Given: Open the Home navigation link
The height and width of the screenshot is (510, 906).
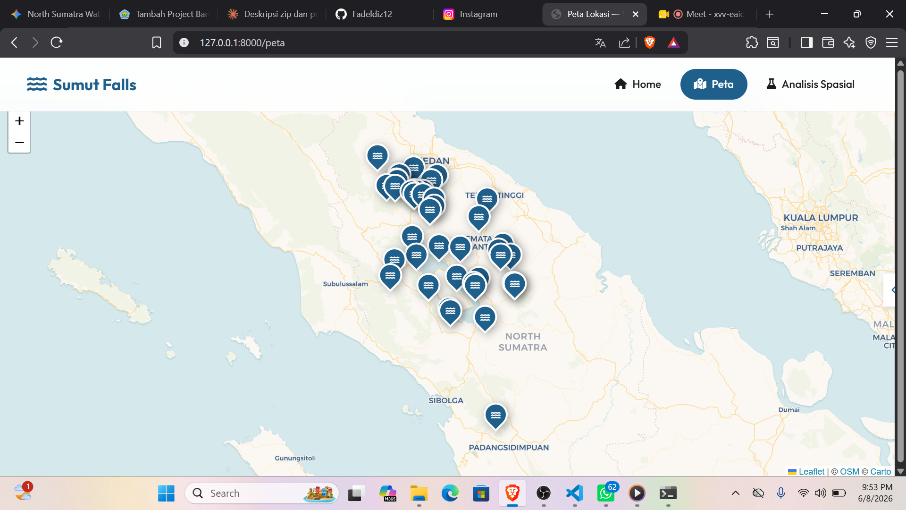Looking at the screenshot, I should point(638,84).
